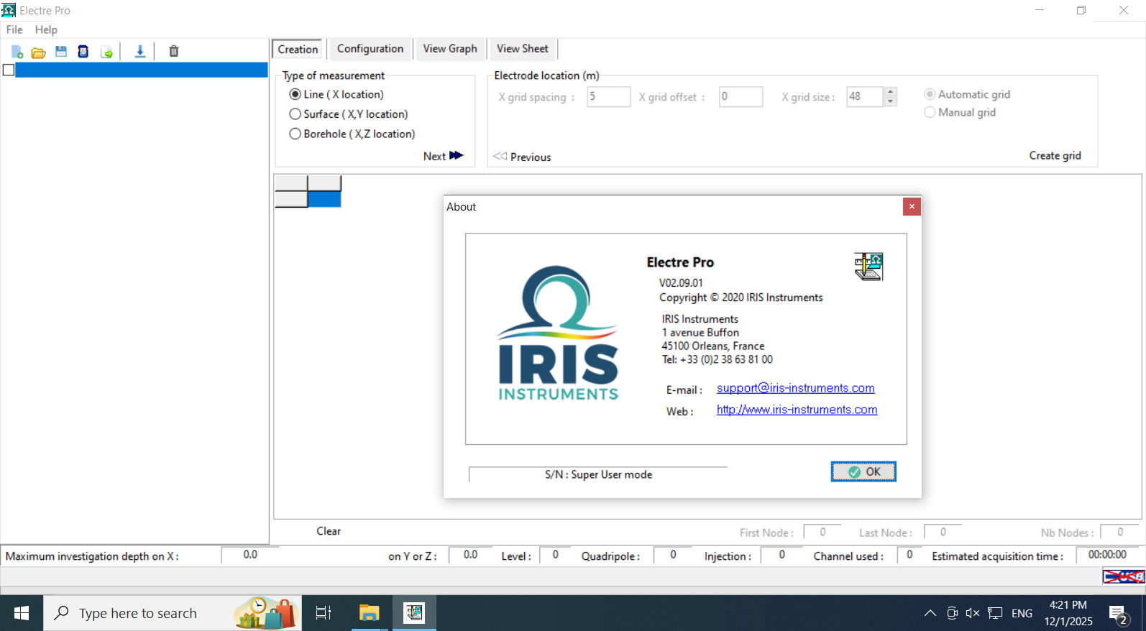Viewport: 1146px width, 631px height.
Task: Choose the Automatic grid option
Action: (968, 94)
